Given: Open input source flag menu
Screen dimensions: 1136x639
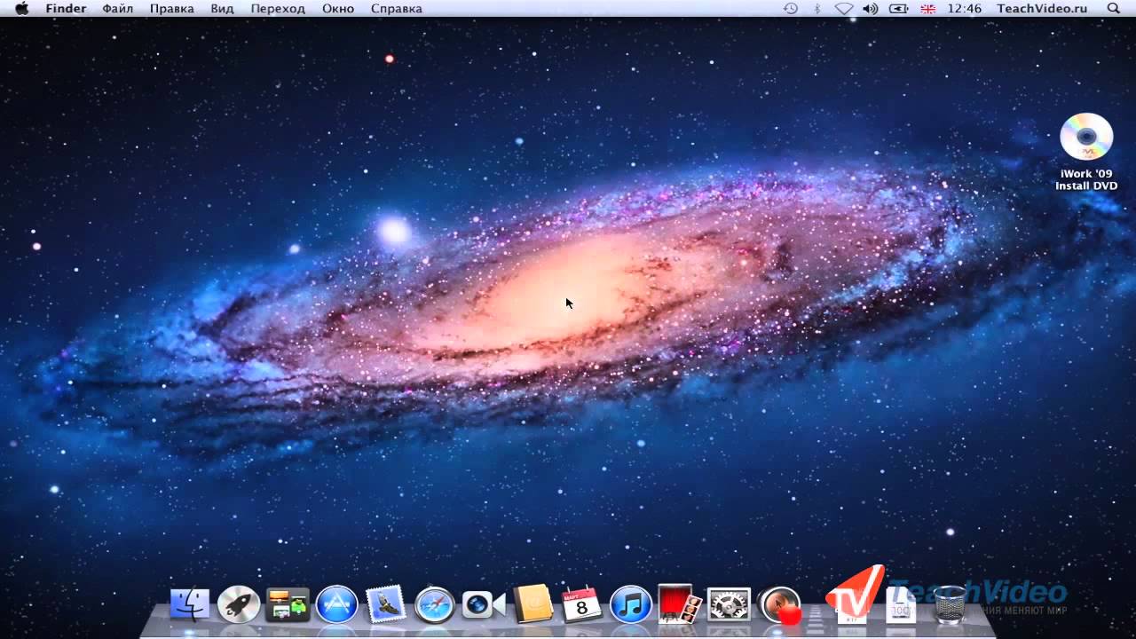Looking at the screenshot, I should tap(928, 8).
